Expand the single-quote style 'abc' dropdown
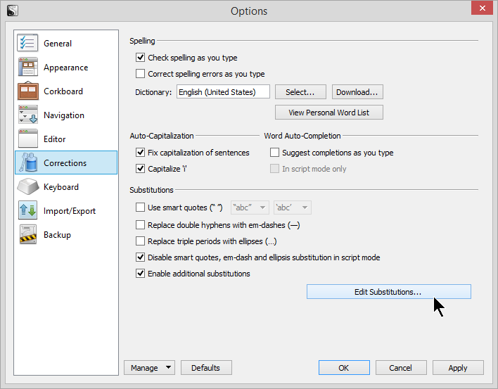 tap(292, 208)
